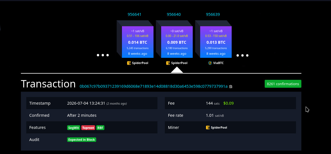Click the 6,180 transactions text

click(177, 48)
